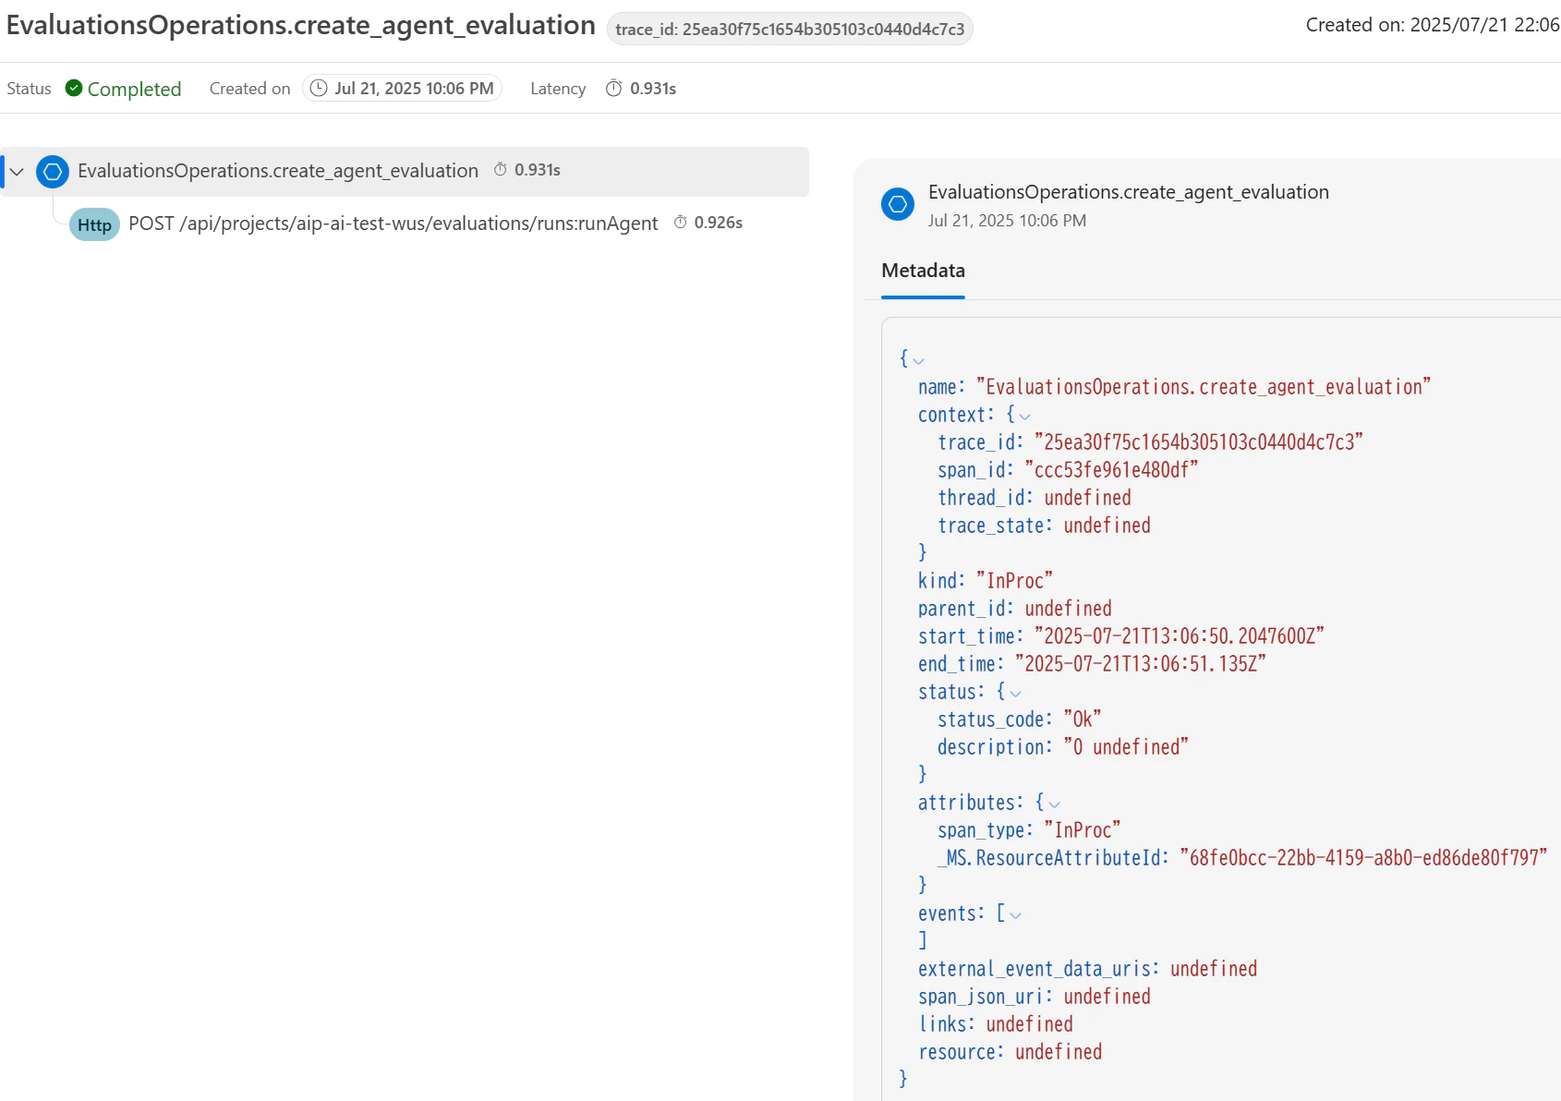Screen dimensions: 1561x1101
Task: Click the name value in JSON metadata
Action: tap(1204, 387)
